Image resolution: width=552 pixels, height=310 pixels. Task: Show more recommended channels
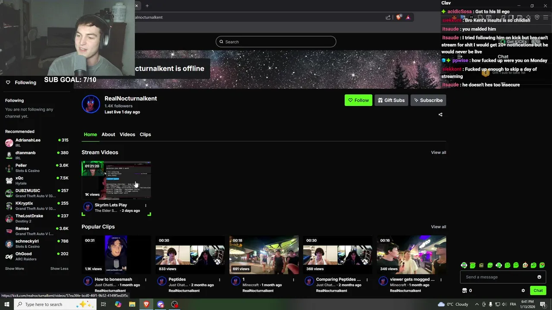click(15, 269)
